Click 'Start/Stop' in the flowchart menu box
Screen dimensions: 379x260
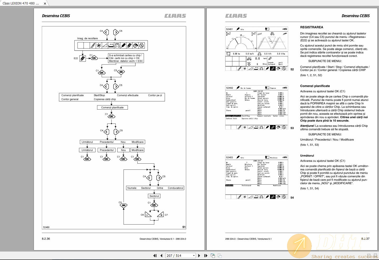click(x=99, y=95)
